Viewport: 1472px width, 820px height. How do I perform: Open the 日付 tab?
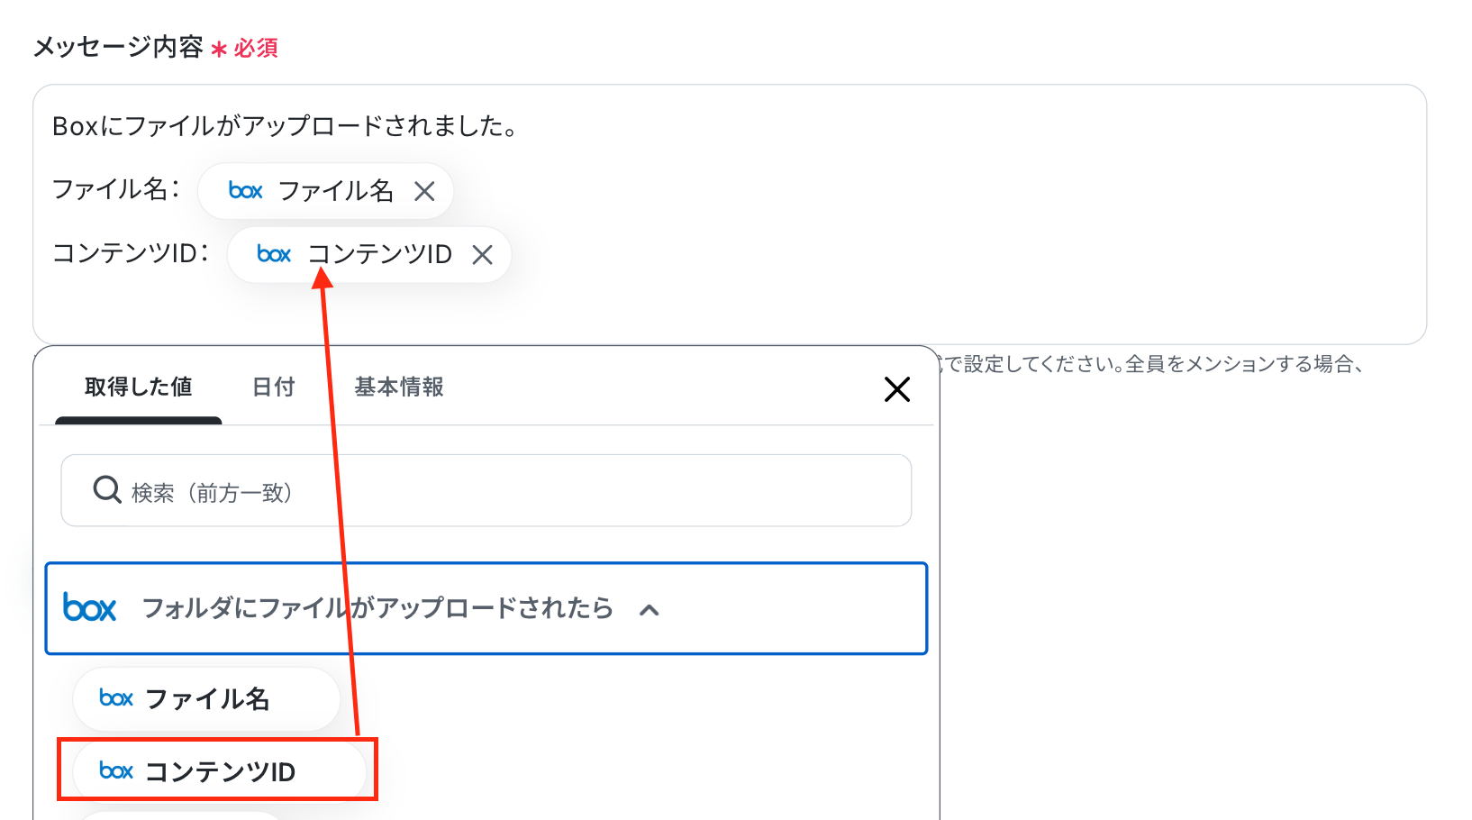[274, 387]
